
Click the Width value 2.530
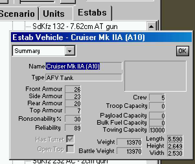click(175, 153)
